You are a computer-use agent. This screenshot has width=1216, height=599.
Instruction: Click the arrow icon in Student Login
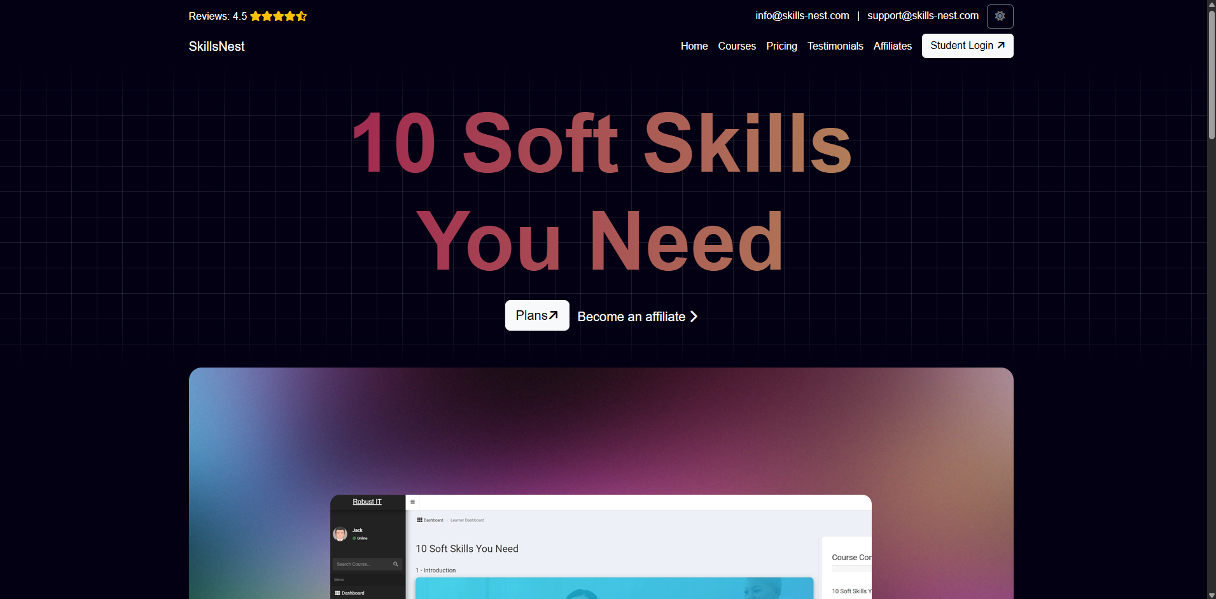tap(1001, 45)
